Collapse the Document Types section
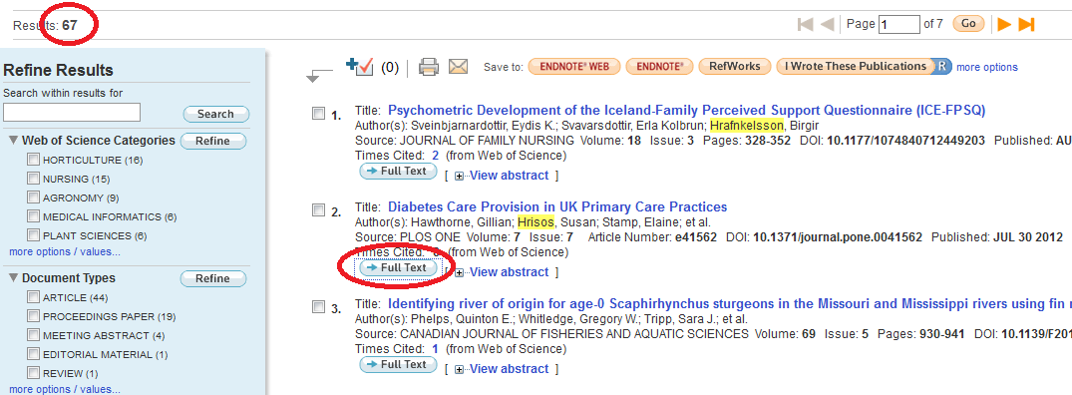The height and width of the screenshot is (395, 1072). point(14,278)
